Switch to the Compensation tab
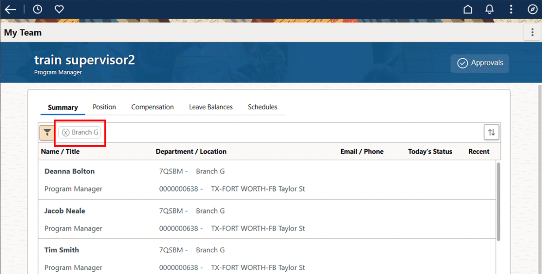The width and height of the screenshot is (542, 274). [x=152, y=107]
